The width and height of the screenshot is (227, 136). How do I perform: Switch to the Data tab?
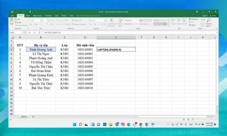(x=56, y=16)
